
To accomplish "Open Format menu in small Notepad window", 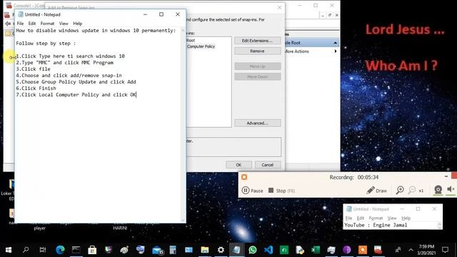I will tap(376, 218).
